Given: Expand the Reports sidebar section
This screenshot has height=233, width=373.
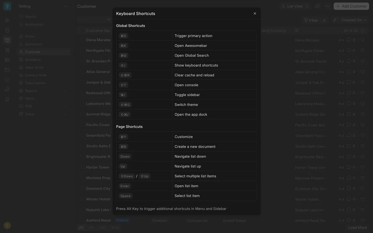Looking at the screenshot, I should [x=66, y=91].
